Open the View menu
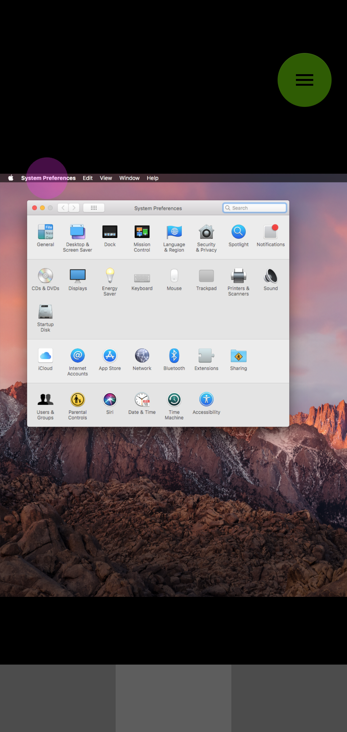The height and width of the screenshot is (732, 347). (106, 178)
